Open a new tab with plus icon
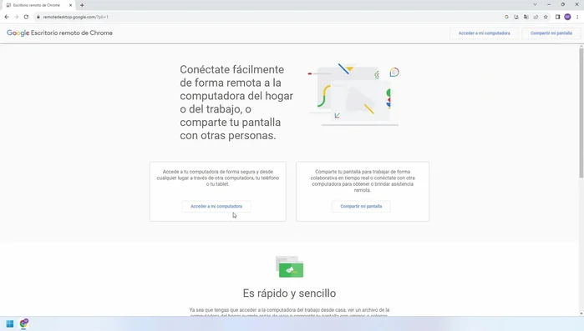The image size is (584, 331). click(x=82, y=5)
